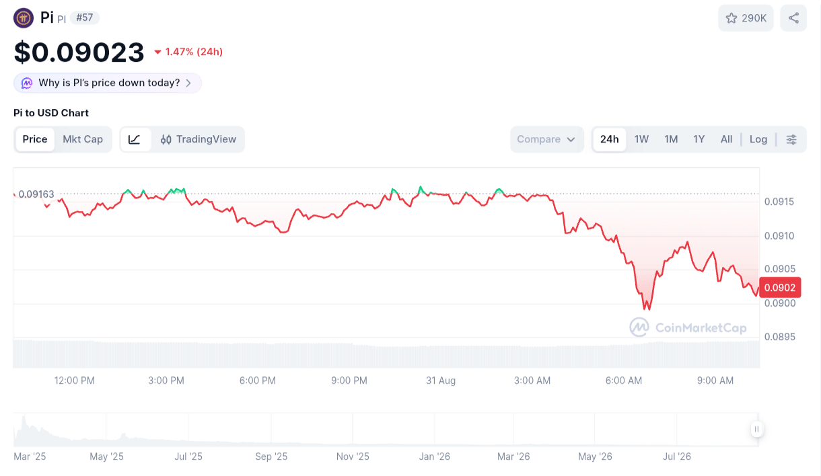821x476 pixels.
Task: Click the 'Jul '26' navigator label
Action: click(677, 457)
